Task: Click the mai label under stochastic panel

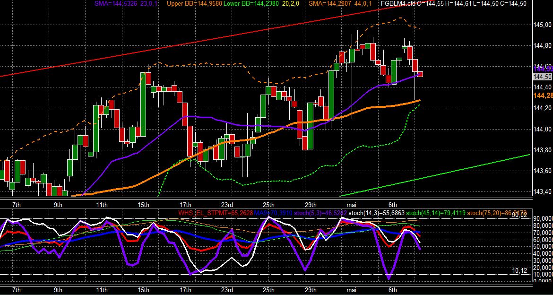Action: click(352, 290)
